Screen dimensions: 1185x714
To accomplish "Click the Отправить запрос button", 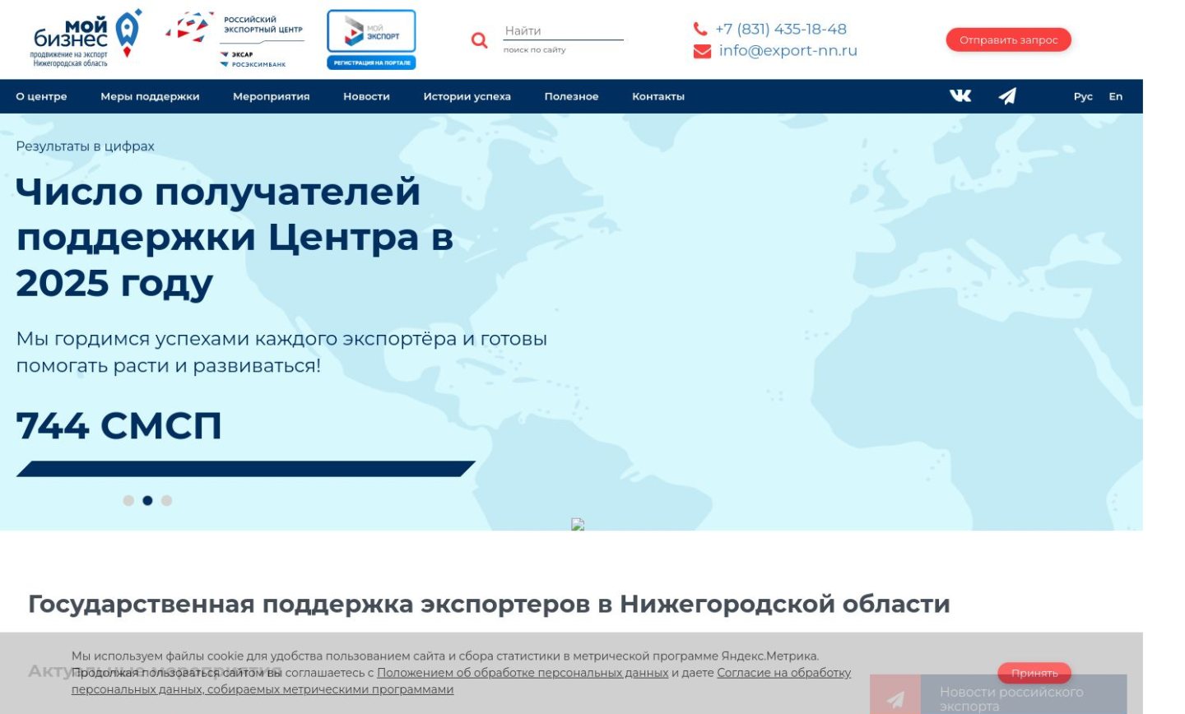I will point(1008,39).
